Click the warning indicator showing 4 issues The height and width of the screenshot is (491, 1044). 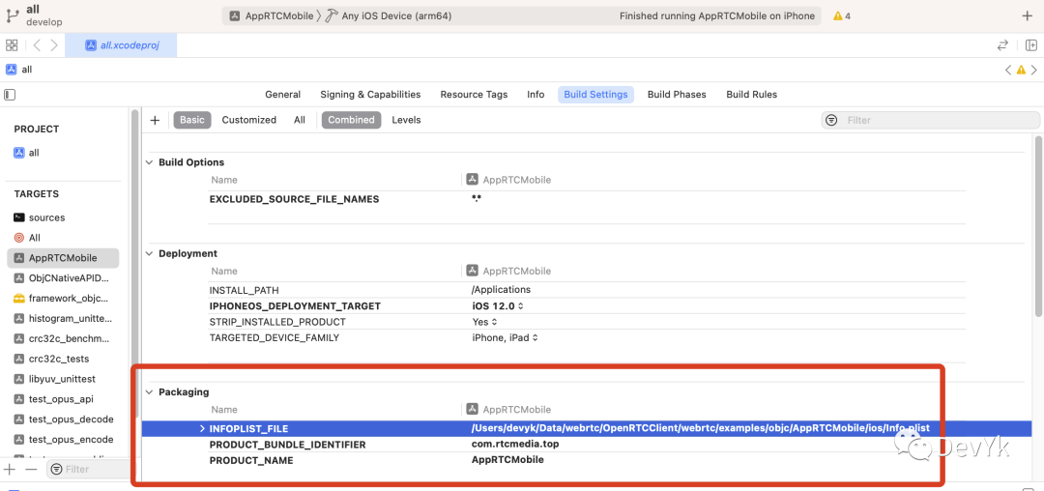(x=841, y=16)
